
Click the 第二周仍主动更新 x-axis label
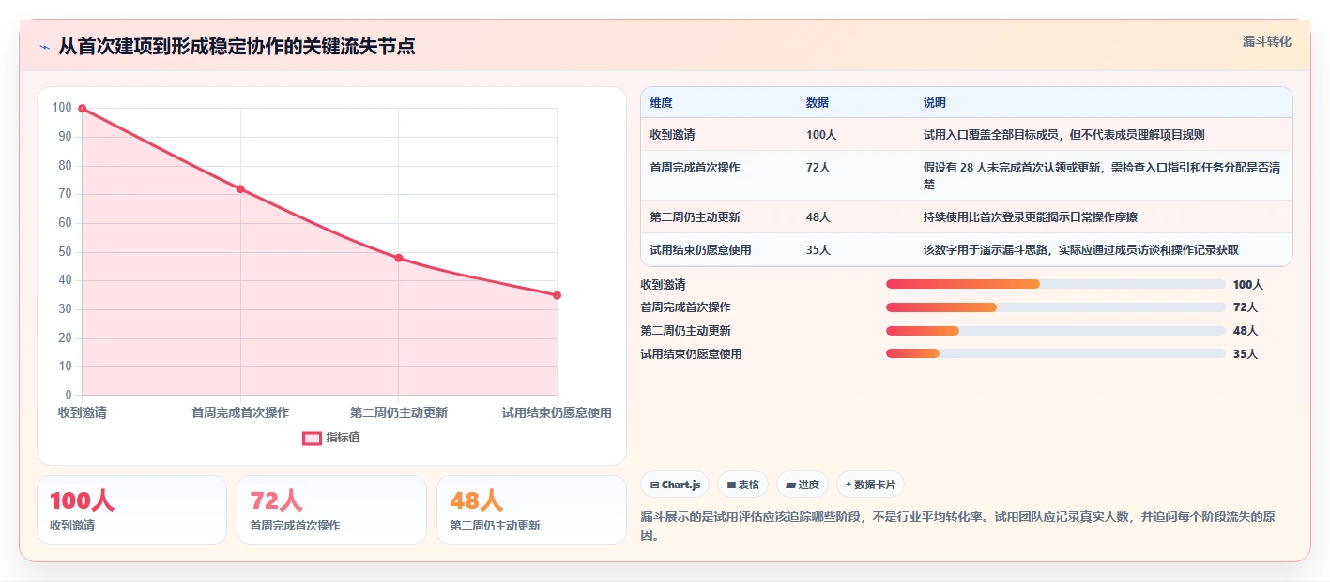[399, 412]
